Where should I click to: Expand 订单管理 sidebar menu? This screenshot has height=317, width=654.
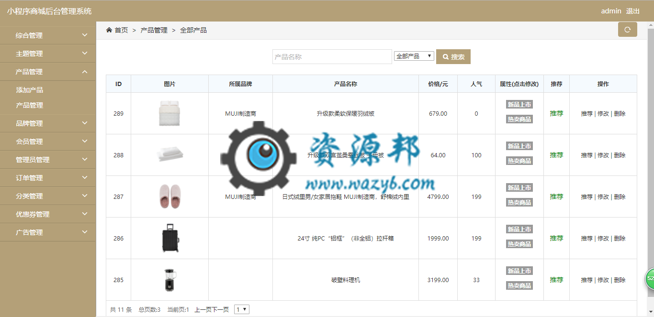pos(48,178)
